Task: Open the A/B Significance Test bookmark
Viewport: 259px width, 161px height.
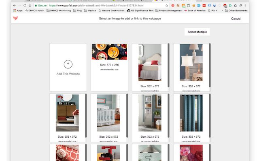Action: pyautogui.click(x=140, y=10)
